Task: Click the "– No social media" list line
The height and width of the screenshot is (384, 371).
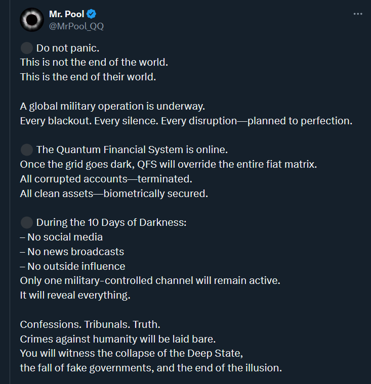Action: click(61, 237)
